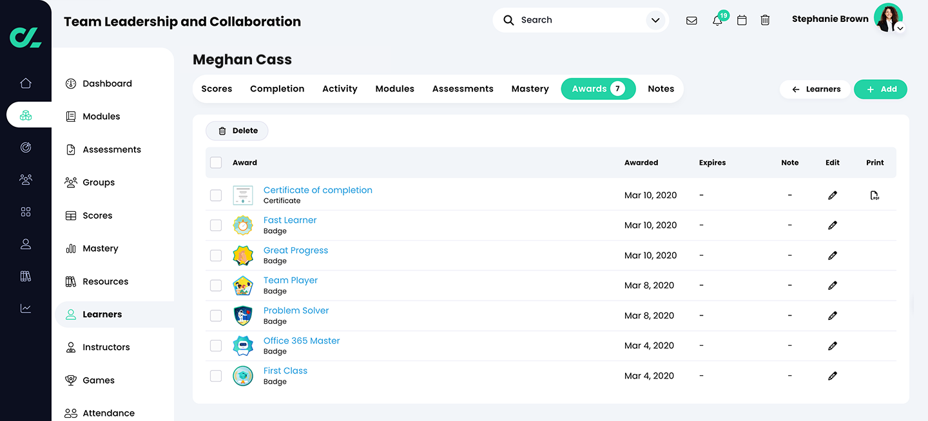Screen dimensions: 928x421
Task: Open the mail envelope icon in header
Action: tap(691, 20)
